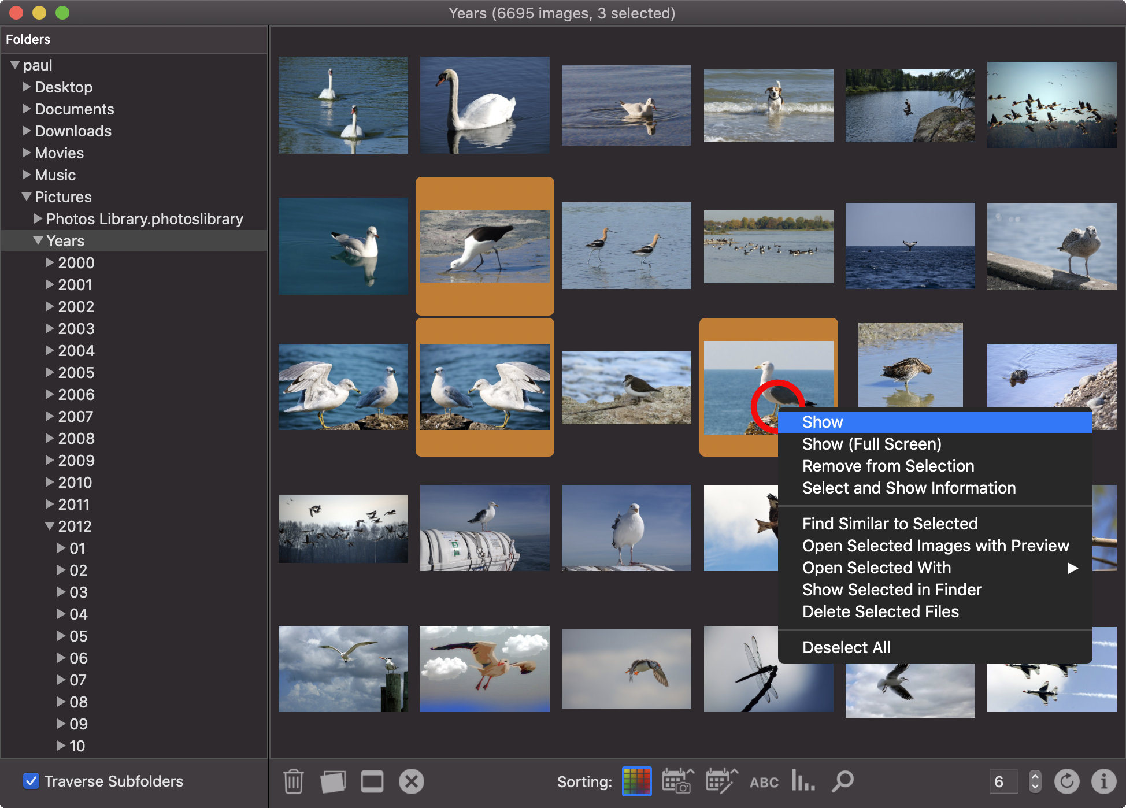
Task: Choose Open Selected Images with Preview
Action: (935, 546)
